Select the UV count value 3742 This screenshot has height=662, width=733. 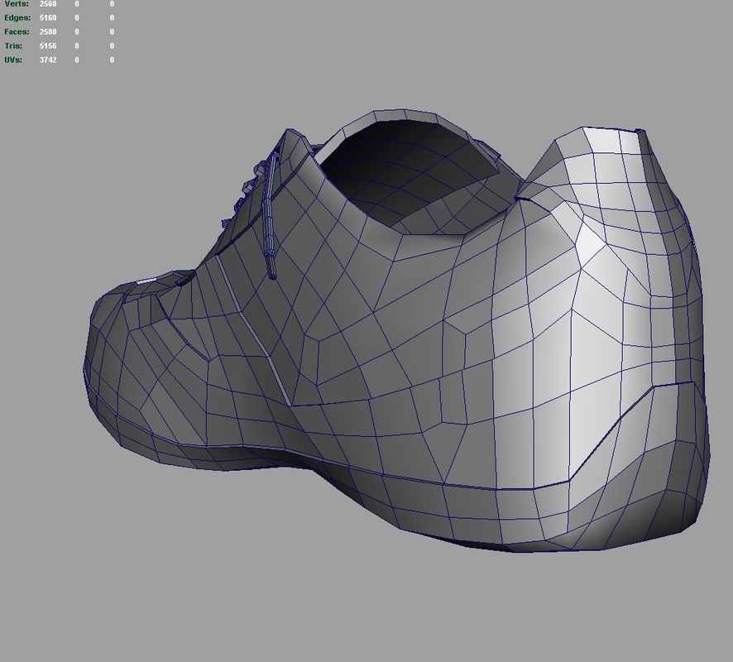click(x=47, y=59)
